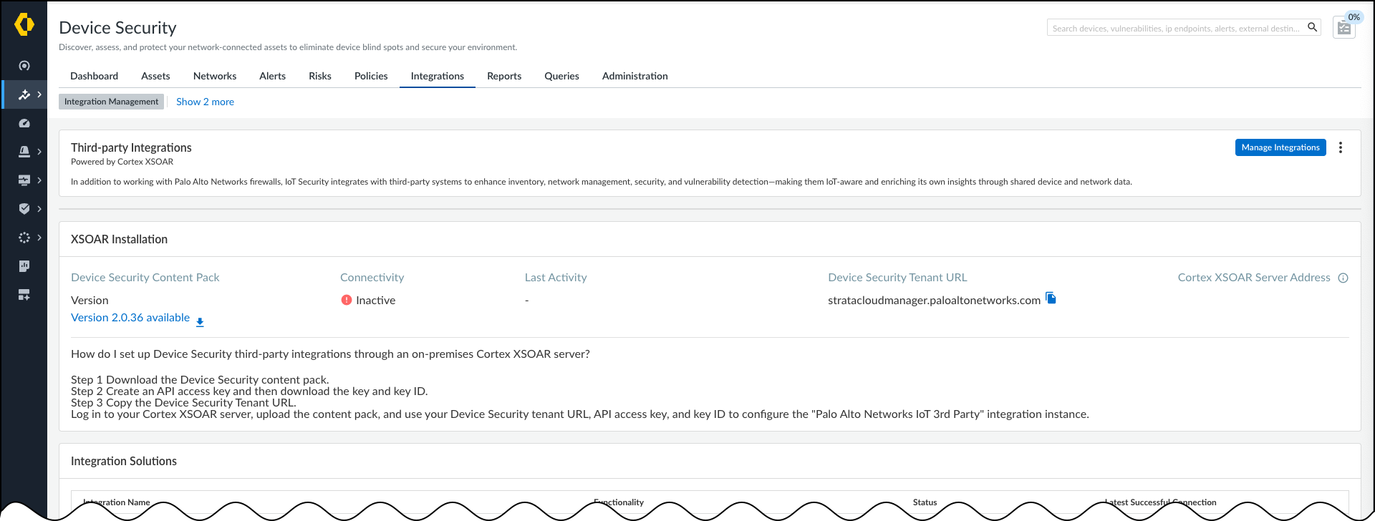Viewport: 1375px width, 521px height.
Task: Select the Alerts tab
Action: pos(272,76)
